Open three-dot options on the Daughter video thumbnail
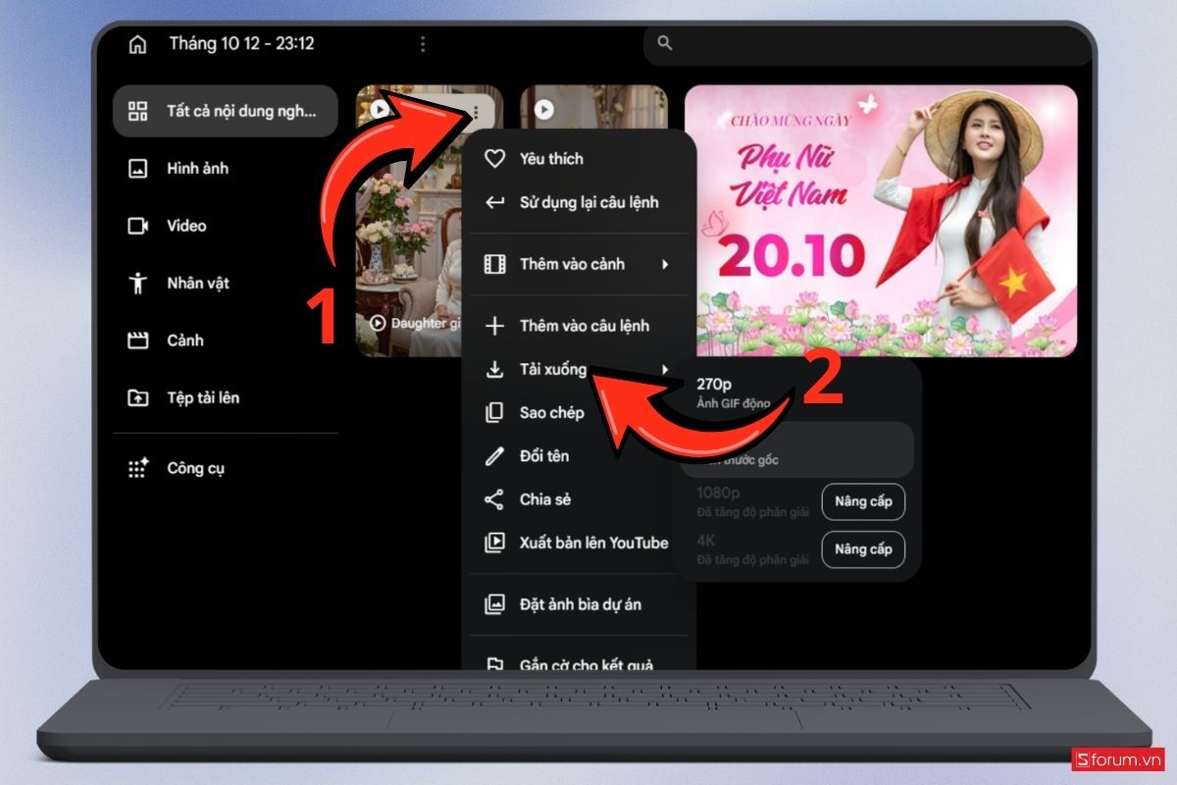This screenshot has width=1177, height=785. (475, 111)
